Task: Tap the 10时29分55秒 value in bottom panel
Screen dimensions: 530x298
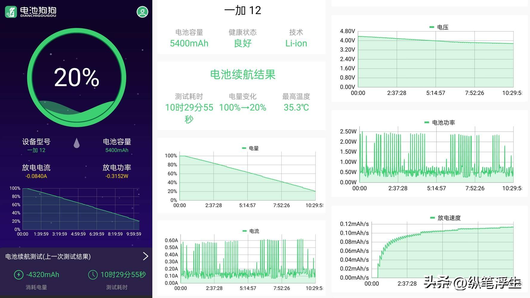Action: [123, 275]
